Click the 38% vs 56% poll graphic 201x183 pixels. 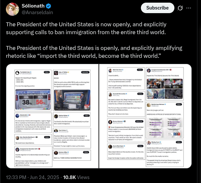coord(33,100)
